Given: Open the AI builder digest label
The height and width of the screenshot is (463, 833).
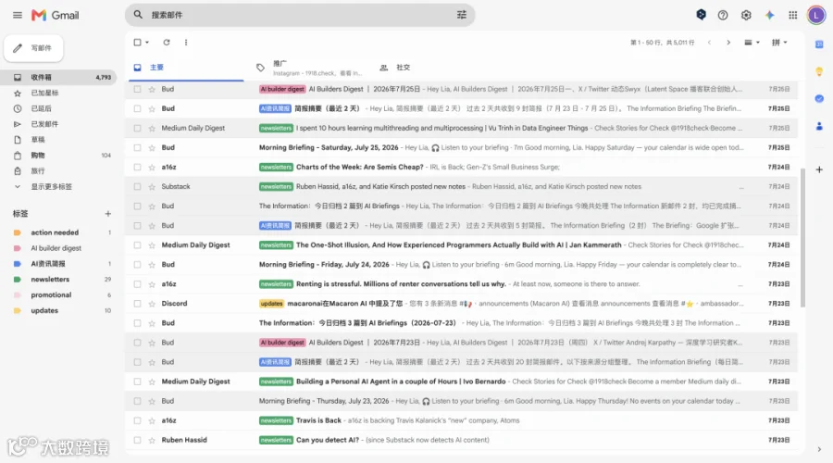Looking at the screenshot, I should click(58, 248).
